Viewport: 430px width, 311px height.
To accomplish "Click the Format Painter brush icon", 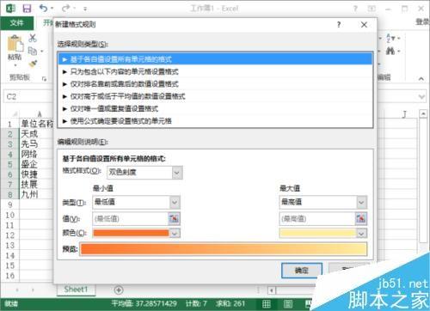I will pyautogui.click(x=33, y=64).
